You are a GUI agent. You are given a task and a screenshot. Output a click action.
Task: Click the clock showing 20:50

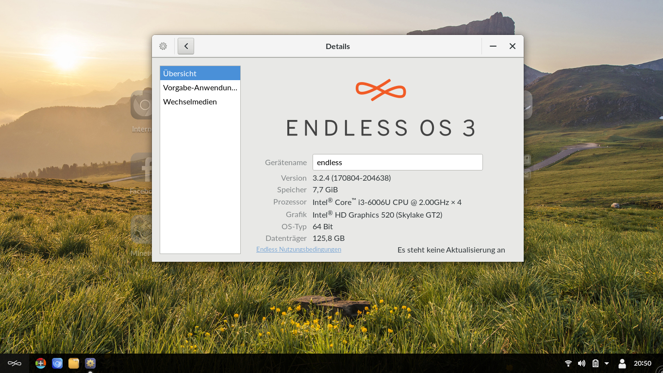pyautogui.click(x=643, y=363)
